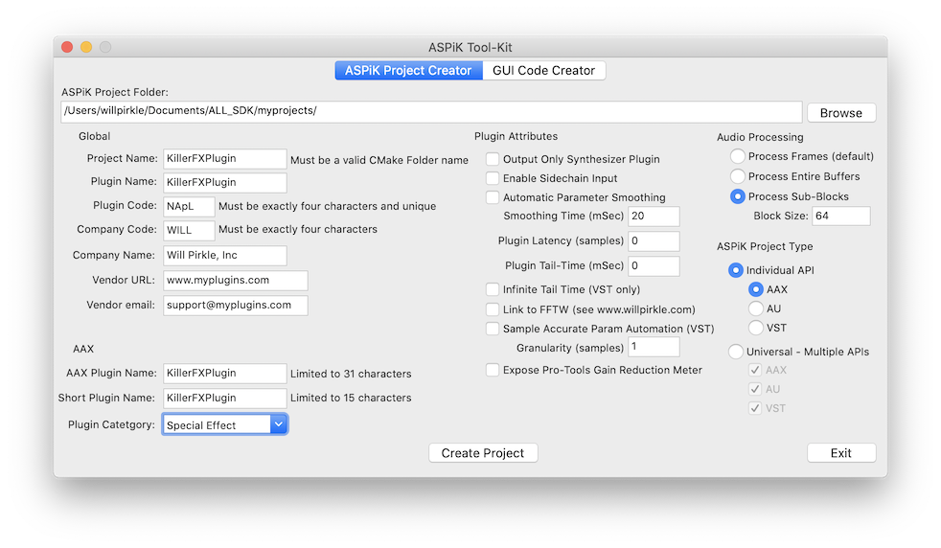Click the Create Project button
The width and height of the screenshot is (941, 548).
[x=483, y=452]
